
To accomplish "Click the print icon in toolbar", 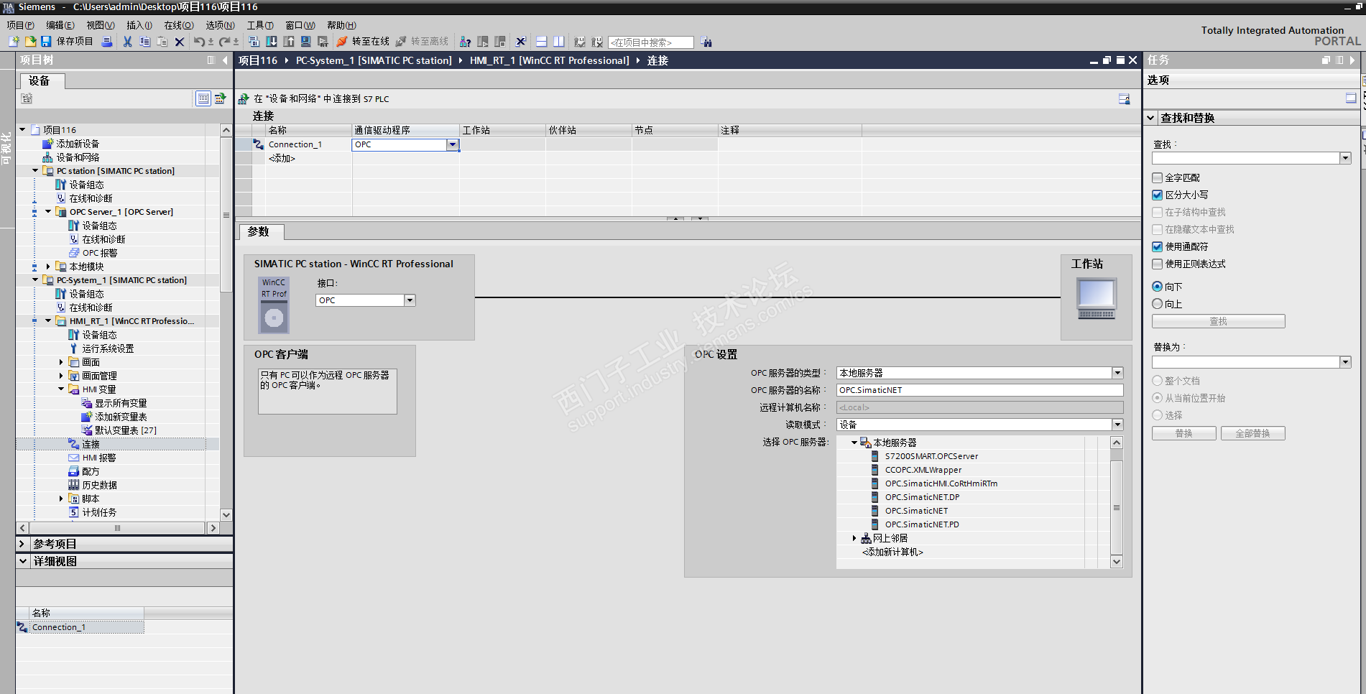I will pos(107,42).
